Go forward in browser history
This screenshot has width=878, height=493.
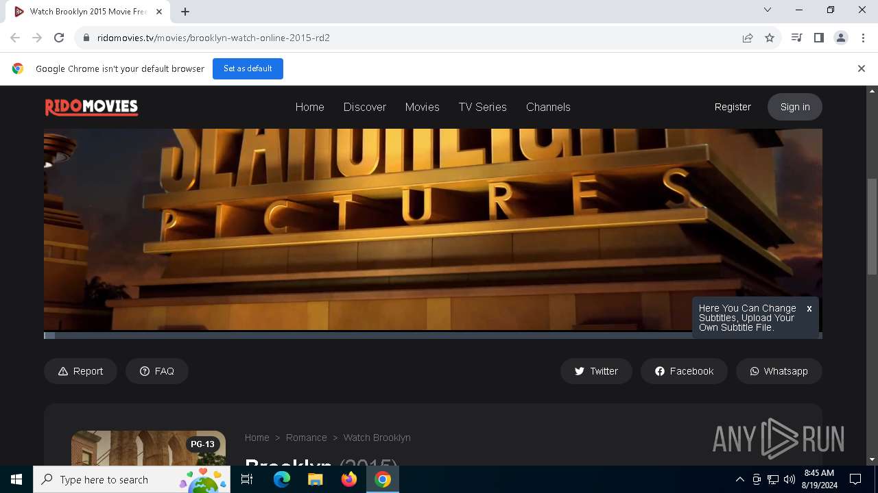coord(37,38)
